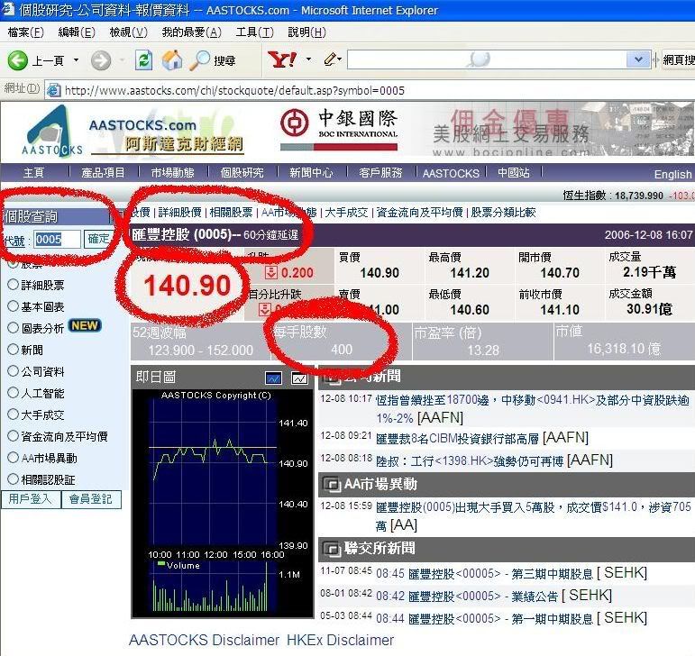This screenshot has width=695, height=656.
Task: Refresh the page with the green refresh icon
Action: point(143,60)
